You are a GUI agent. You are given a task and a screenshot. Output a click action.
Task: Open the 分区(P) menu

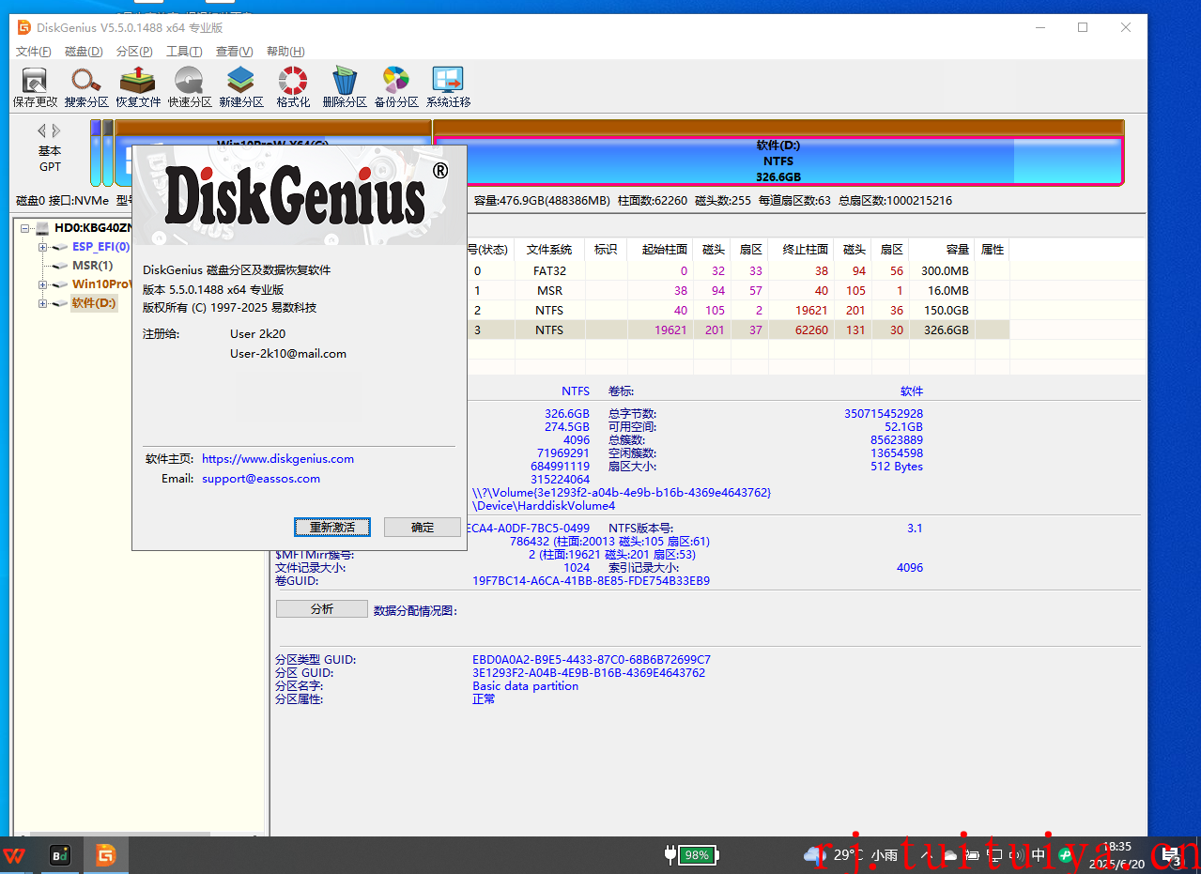coord(134,52)
